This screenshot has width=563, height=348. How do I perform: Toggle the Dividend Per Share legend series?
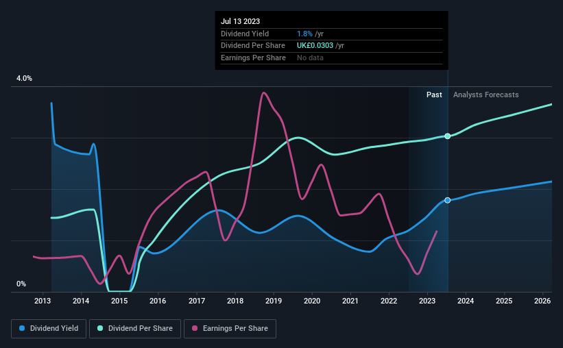135,329
